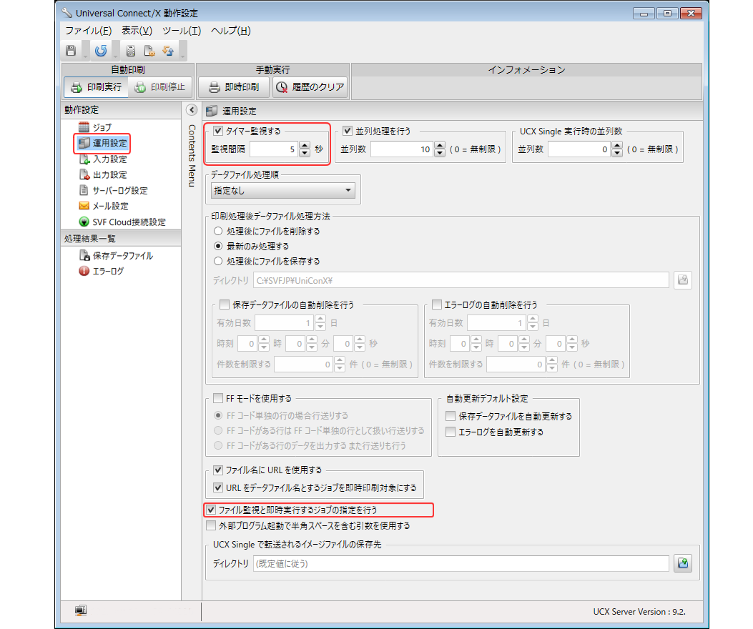Start auto printing with 印刷実行
This screenshot has width=753, height=629.
[x=96, y=87]
